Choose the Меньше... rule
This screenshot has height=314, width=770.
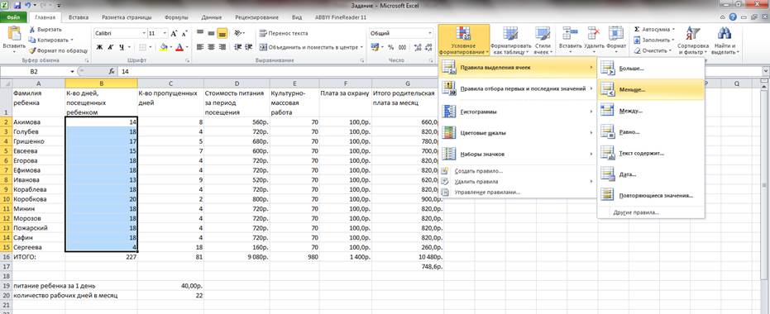(x=651, y=90)
